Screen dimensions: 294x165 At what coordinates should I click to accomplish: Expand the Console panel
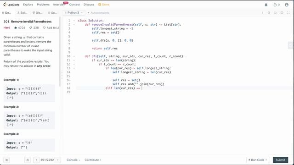pos(73,160)
